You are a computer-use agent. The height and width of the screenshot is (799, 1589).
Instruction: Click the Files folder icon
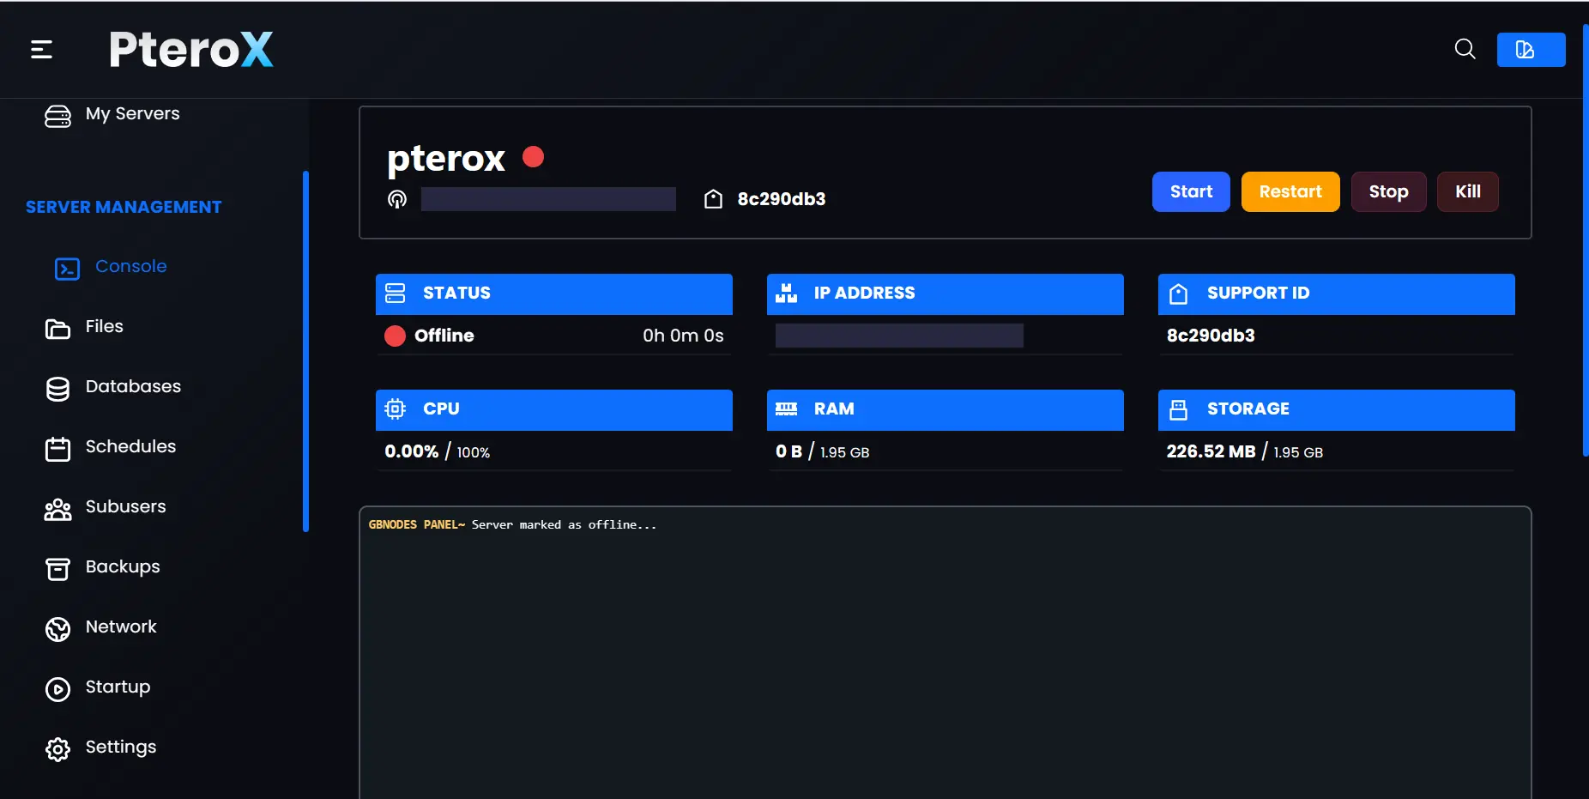tap(57, 329)
